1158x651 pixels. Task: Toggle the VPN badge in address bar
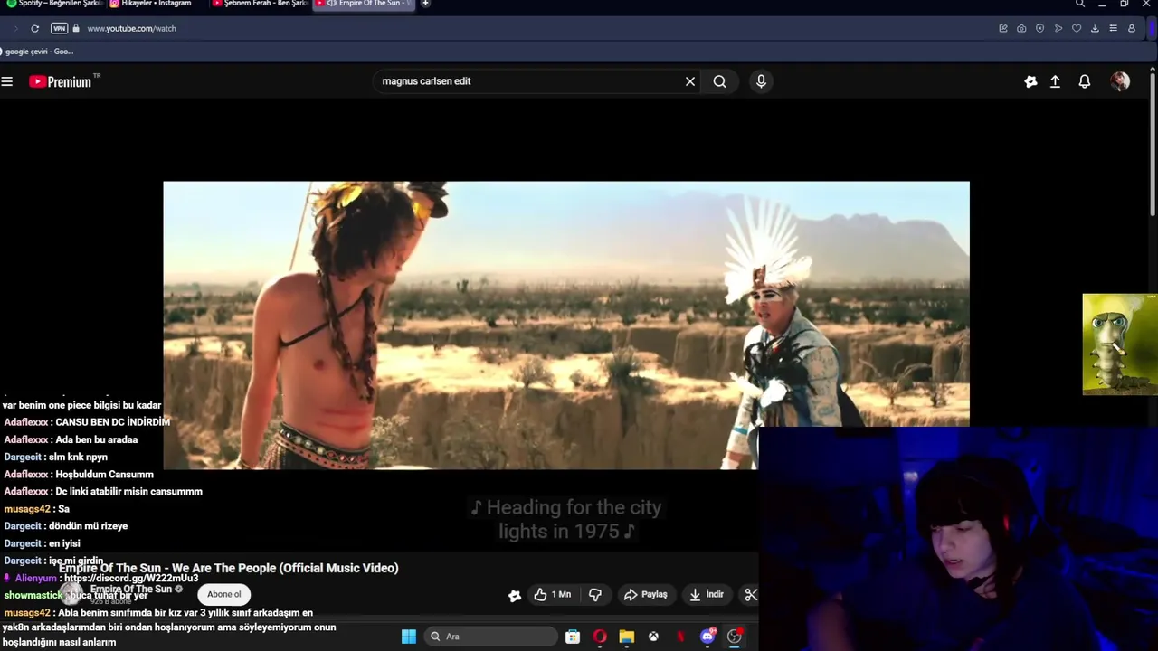(x=59, y=28)
